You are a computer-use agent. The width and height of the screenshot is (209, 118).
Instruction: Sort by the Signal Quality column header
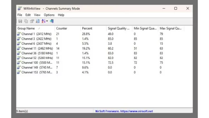click(x=119, y=28)
